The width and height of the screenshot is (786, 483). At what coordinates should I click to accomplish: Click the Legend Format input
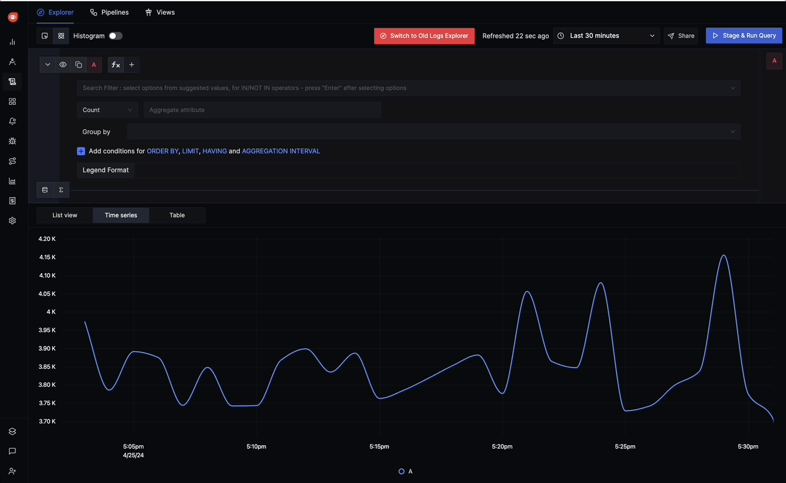pos(438,170)
